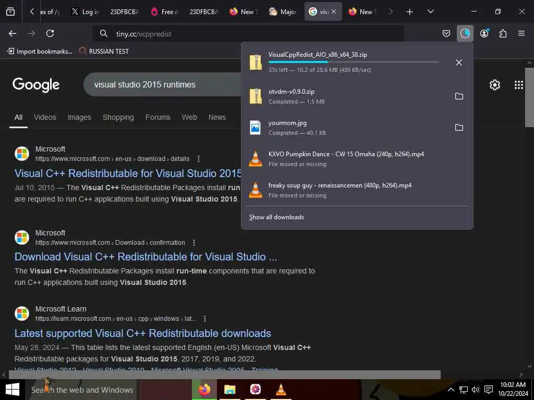Open Firefox View button in tab strip
The height and width of the screenshot is (400, 534).
pos(10,11)
